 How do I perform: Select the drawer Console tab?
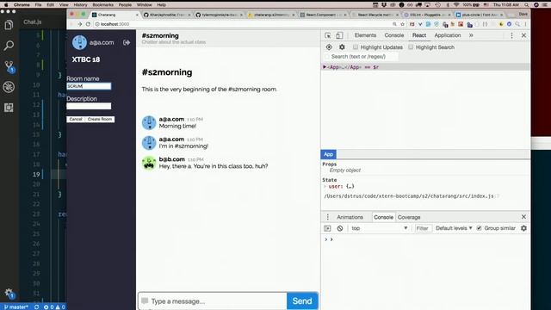click(383, 217)
